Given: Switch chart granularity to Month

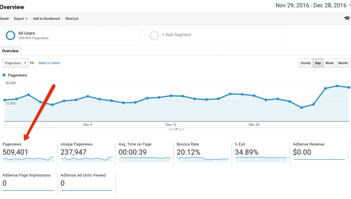Looking at the screenshot, I should pos(343,63).
